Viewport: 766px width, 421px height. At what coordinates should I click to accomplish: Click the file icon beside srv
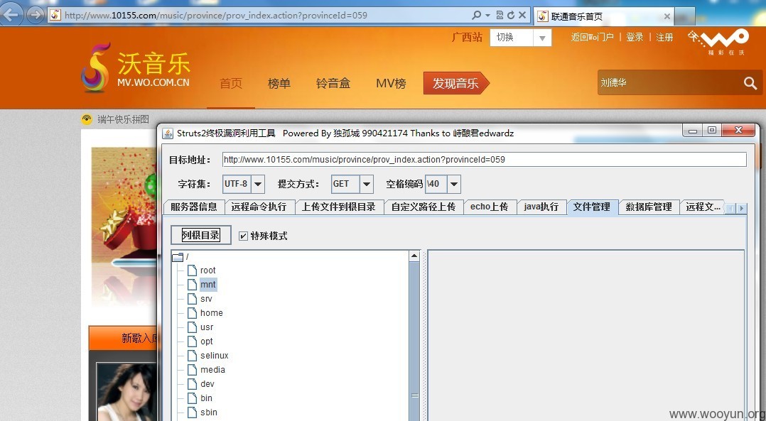pyautogui.click(x=193, y=299)
